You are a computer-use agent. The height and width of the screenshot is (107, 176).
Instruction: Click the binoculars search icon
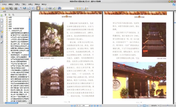[x=59, y=8]
